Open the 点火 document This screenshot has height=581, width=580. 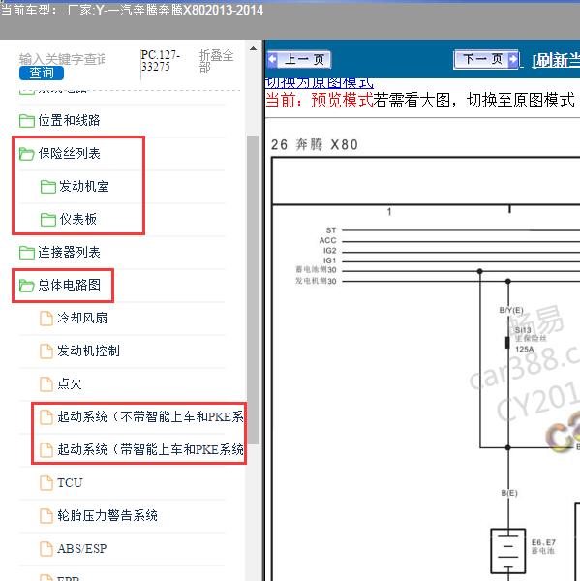70,383
